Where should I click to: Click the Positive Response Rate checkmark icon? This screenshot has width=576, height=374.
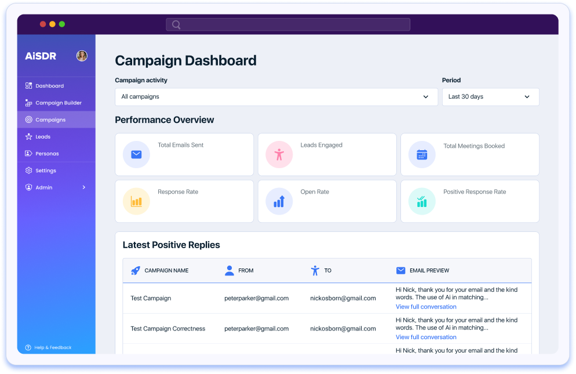[422, 201]
